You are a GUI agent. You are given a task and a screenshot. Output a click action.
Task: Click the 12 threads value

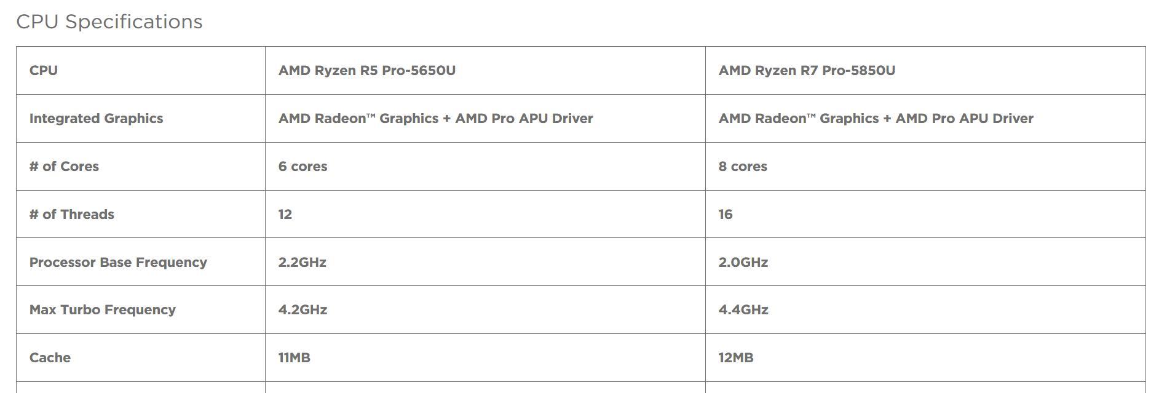click(x=285, y=214)
